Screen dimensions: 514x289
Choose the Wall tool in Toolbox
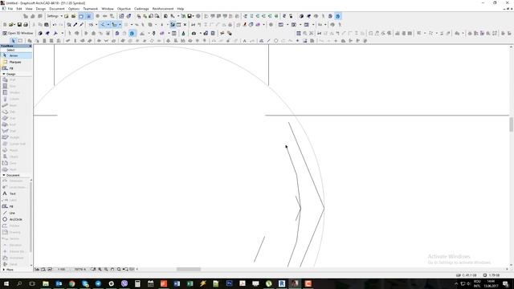coord(16,79)
